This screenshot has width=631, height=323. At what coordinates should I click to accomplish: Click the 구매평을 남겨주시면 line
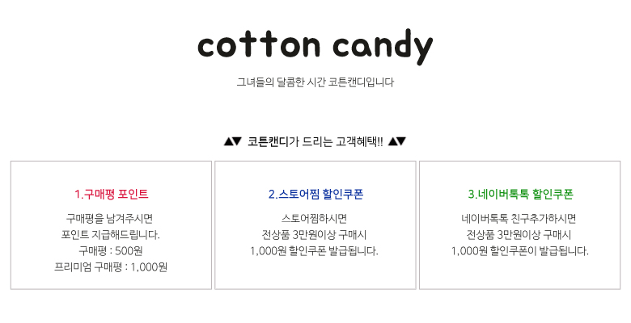tap(111, 219)
